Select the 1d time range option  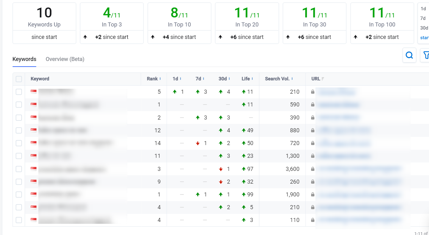pos(423,9)
